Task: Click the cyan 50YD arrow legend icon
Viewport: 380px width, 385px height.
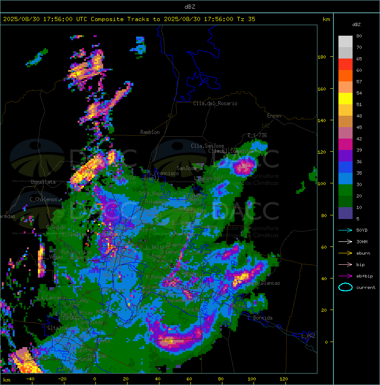Action: pos(345,230)
